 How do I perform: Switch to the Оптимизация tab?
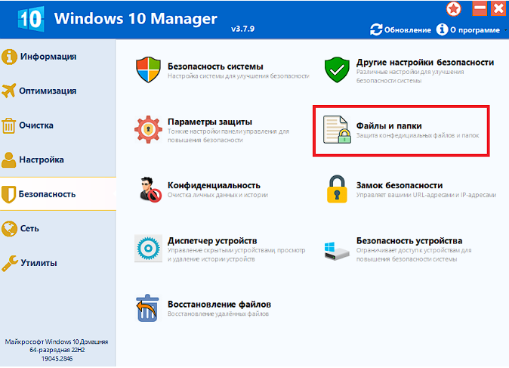coord(58,91)
